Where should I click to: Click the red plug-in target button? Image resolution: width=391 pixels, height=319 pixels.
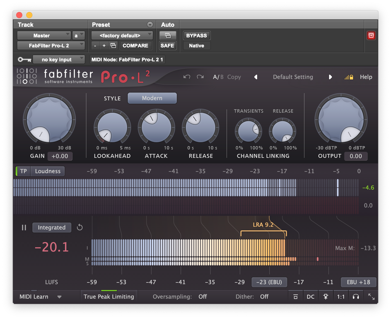tap(371, 35)
